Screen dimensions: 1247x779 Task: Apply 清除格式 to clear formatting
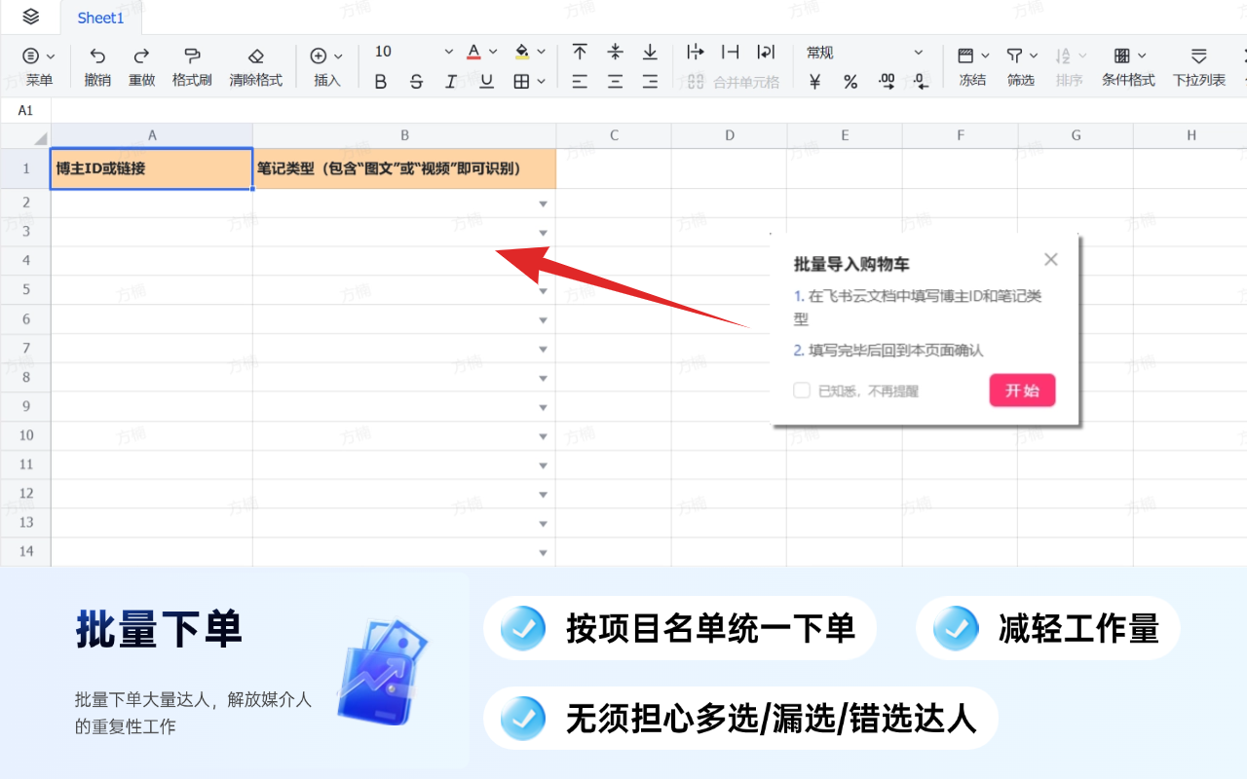tap(255, 64)
